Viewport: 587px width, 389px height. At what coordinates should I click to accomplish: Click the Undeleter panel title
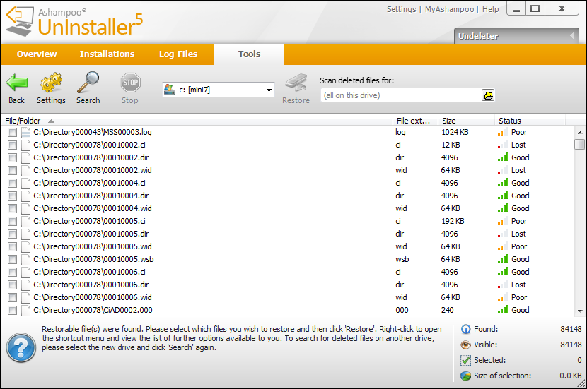tap(478, 36)
